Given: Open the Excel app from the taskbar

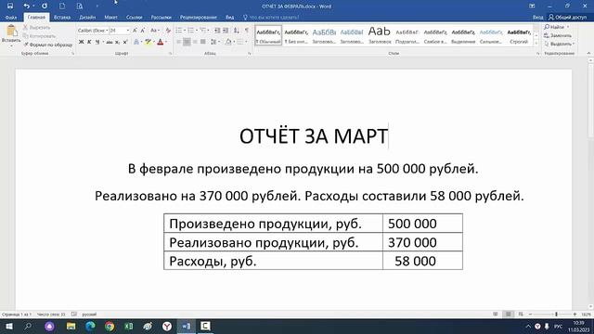Looking at the screenshot, I should pyautogui.click(x=128, y=326).
